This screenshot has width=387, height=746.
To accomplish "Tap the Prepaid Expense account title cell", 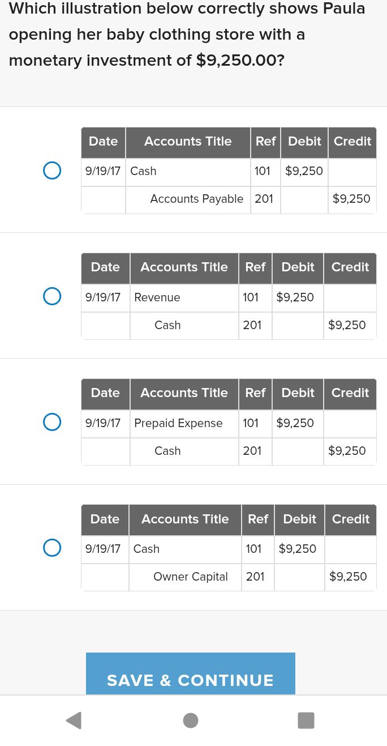I will [x=178, y=423].
